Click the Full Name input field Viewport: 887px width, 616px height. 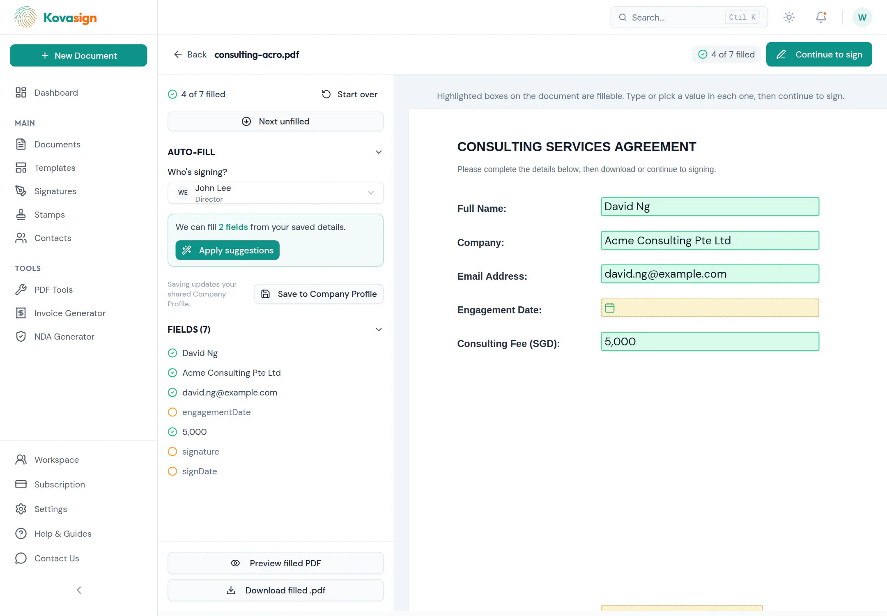click(710, 207)
